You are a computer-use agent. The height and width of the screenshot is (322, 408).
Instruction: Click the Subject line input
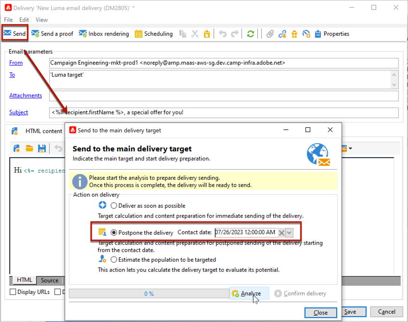coord(224,113)
